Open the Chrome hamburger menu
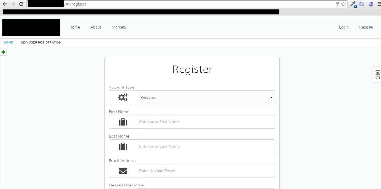 tap(379, 4)
